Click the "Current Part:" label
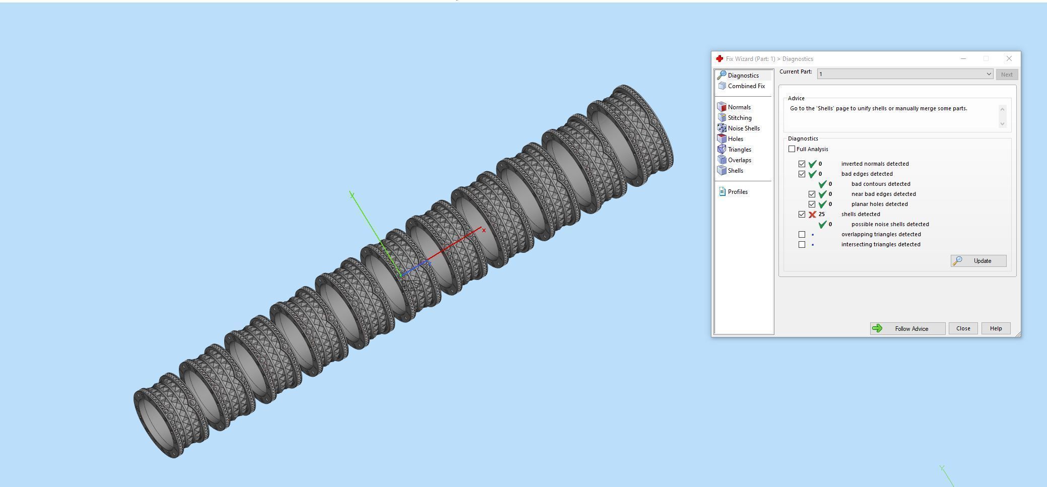This screenshot has height=487, width=1047. coord(796,72)
